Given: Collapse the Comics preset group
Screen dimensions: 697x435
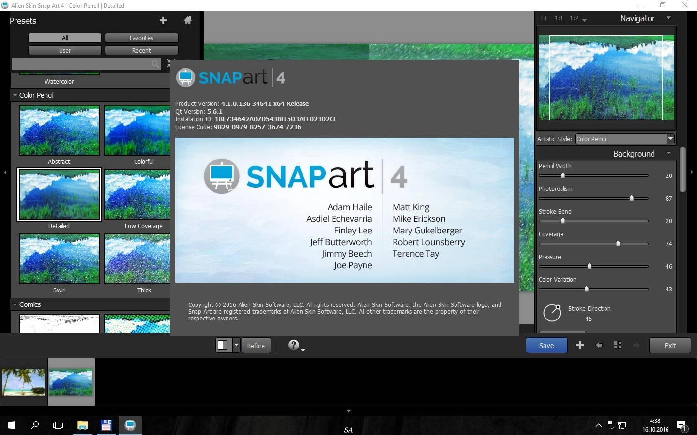Looking at the screenshot, I should click(x=15, y=304).
